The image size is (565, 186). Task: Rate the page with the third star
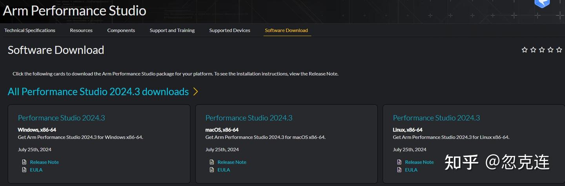542,50
